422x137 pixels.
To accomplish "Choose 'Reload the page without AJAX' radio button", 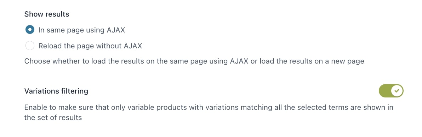I will 30,46.
